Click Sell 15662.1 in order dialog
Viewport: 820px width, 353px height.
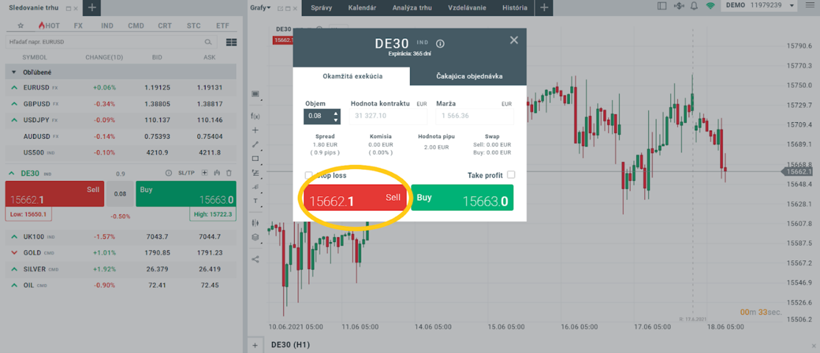pos(355,197)
